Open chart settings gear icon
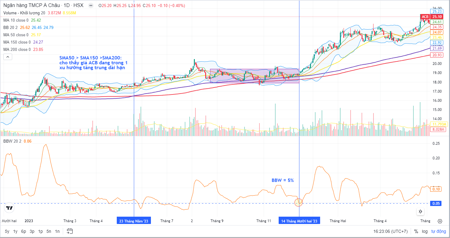 coord(440,221)
